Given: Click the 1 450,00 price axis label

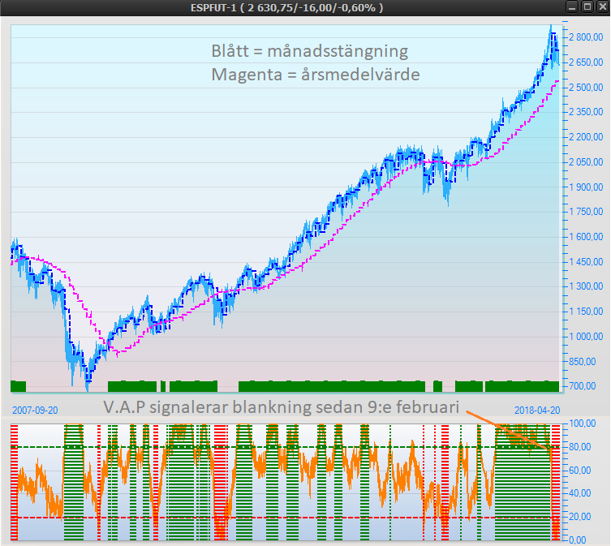Looking at the screenshot, I should (x=586, y=262).
